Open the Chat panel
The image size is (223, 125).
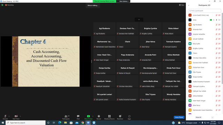point(78,117)
